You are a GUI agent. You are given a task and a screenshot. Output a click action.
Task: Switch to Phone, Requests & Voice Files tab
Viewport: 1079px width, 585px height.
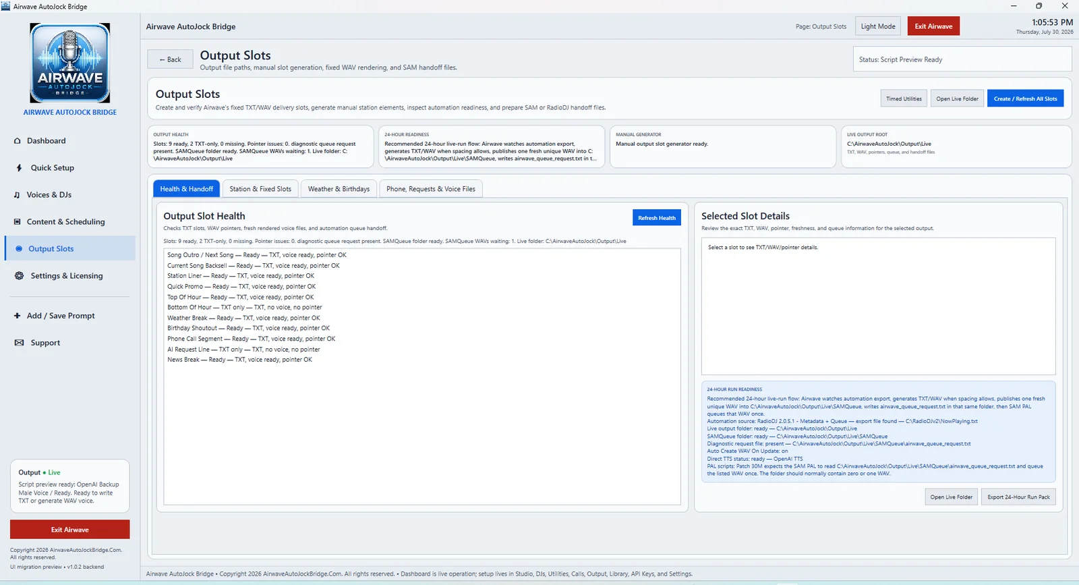431,189
